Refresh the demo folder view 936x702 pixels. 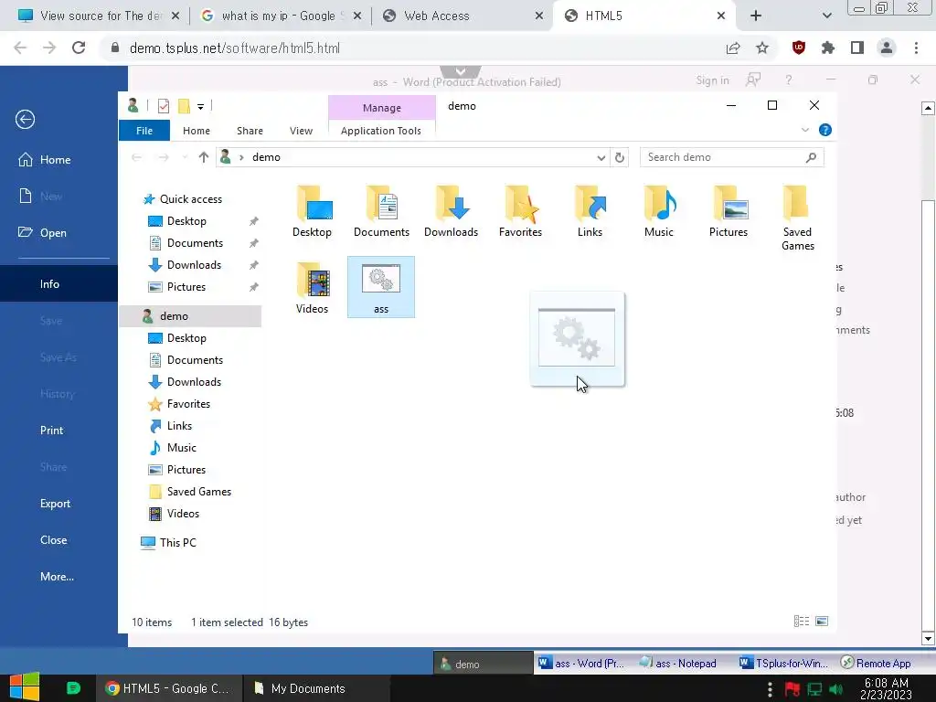[620, 157]
